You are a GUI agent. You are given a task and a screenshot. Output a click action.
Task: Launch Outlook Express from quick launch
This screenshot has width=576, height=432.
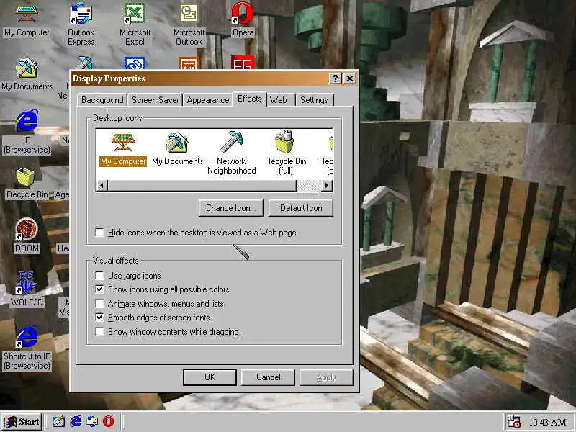(92, 421)
